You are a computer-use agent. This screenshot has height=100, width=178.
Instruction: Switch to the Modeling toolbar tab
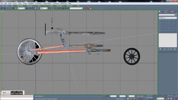[75, 6]
